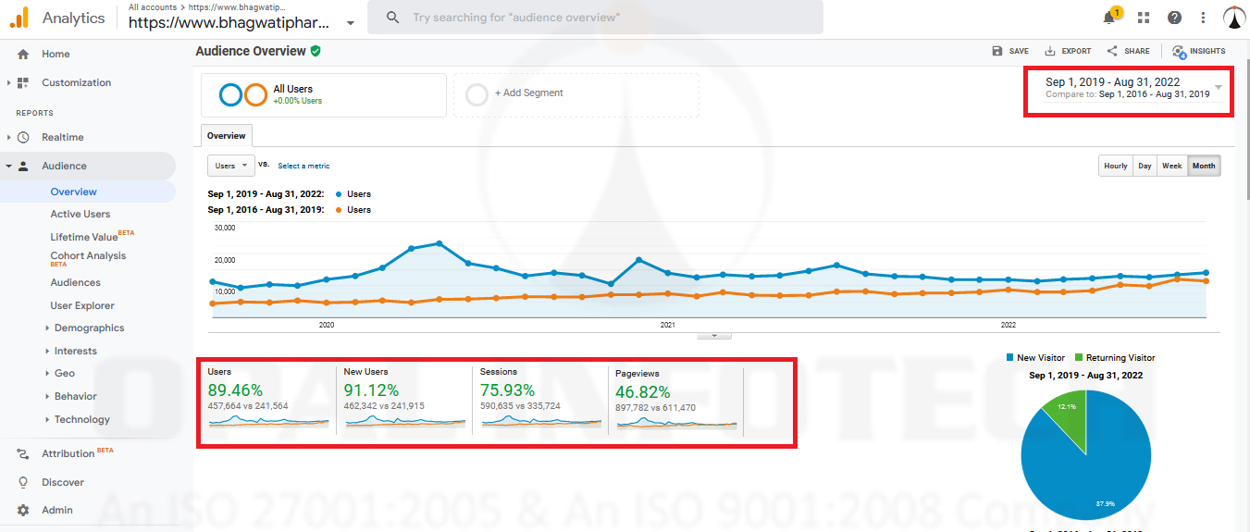Image resolution: width=1250 pixels, height=532 pixels.
Task: Switch the chart to Month view
Action: (x=1204, y=166)
